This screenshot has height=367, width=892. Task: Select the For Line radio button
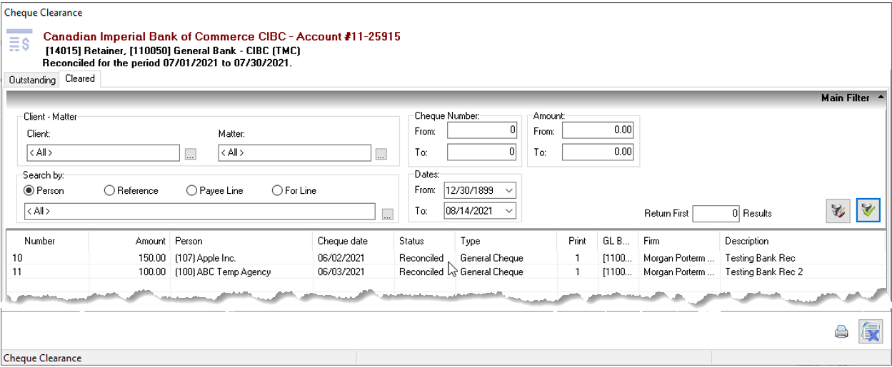pos(294,190)
